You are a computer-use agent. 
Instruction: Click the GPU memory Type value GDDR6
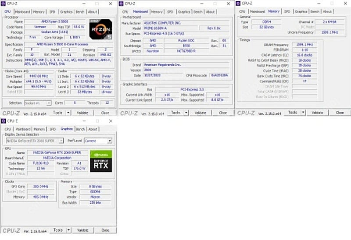(x=95, y=192)
